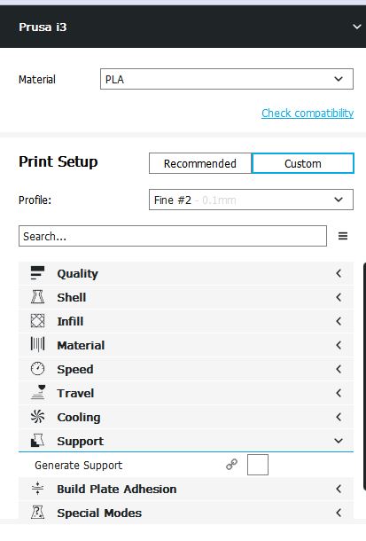Click the Shell category icon

coord(37,297)
